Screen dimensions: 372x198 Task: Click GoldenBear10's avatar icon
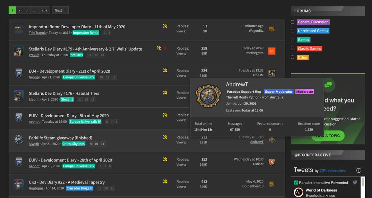coord(272,184)
